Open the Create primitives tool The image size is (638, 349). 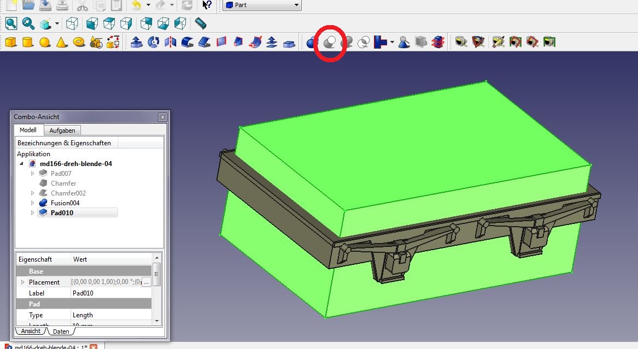click(x=96, y=42)
